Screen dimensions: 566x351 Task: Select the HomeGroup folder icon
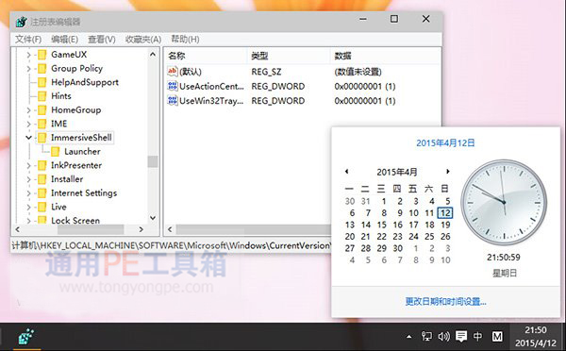tap(42, 110)
